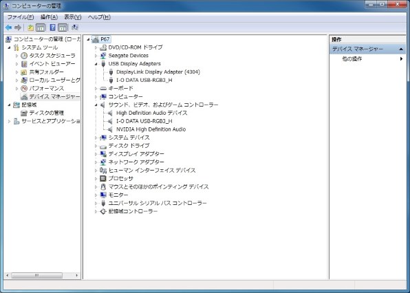Select ローカル ユーザーとグループ in left tree
This screenshot has height=293, width=410.
click(54, 80)
